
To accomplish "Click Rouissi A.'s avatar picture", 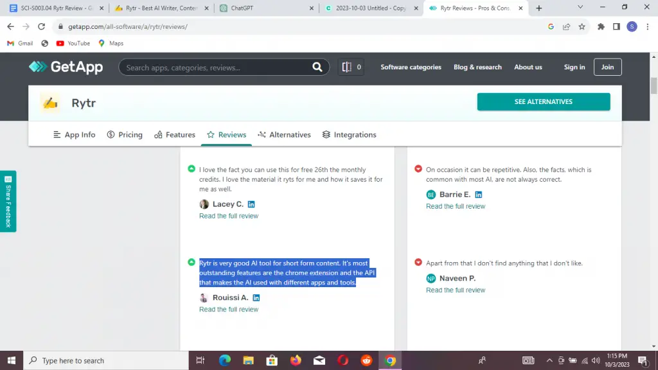I will click(x=204, y=298).
